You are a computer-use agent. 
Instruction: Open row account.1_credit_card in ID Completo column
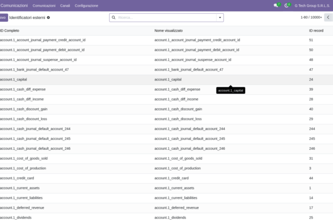pyautogui.click(x=17, y=178)
